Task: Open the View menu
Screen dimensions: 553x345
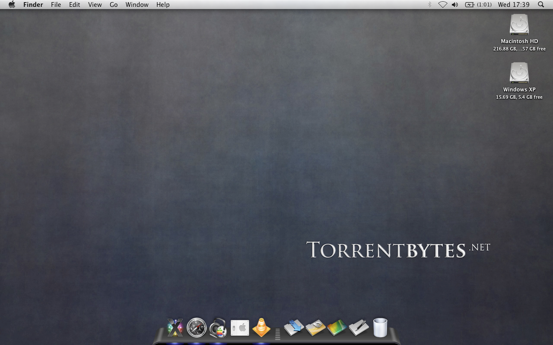Action: click(x=95, y=5)
